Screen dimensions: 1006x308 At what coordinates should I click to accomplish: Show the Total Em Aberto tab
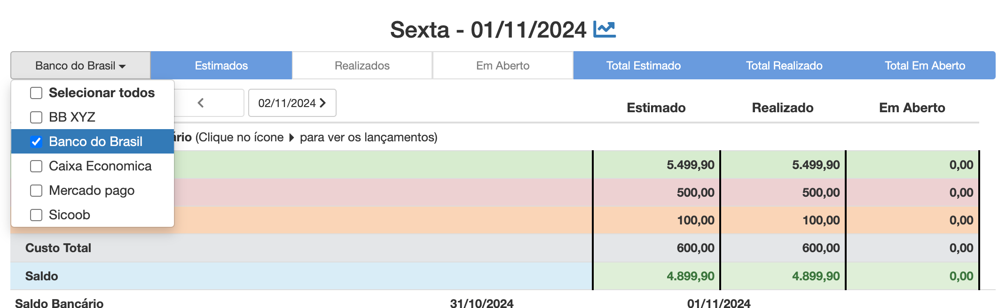[x=925, y=66]
